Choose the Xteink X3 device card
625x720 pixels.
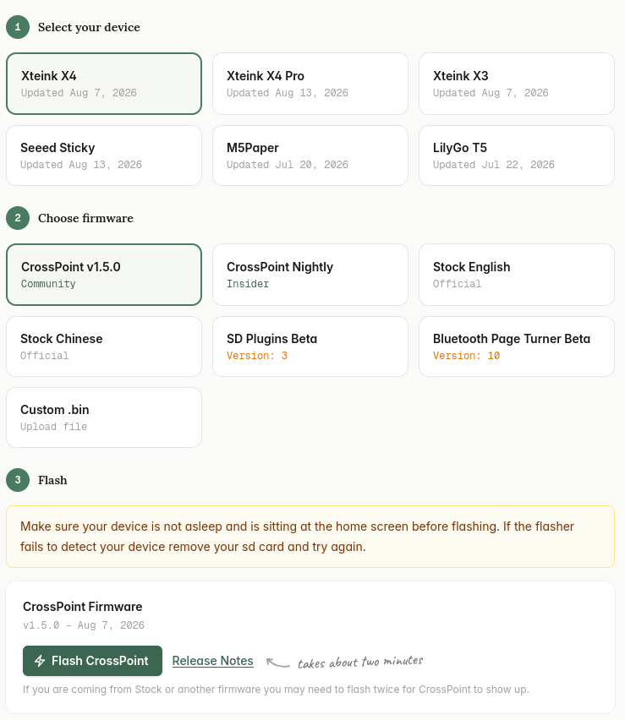(x=517, y=84)
